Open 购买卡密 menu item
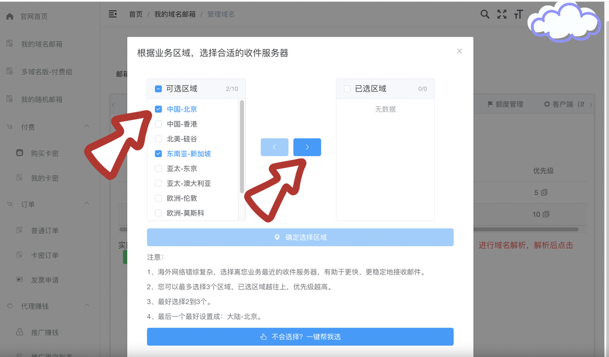The width and height of the screenshot is (609, 357). pyautogui.click(x=45, y=153)
